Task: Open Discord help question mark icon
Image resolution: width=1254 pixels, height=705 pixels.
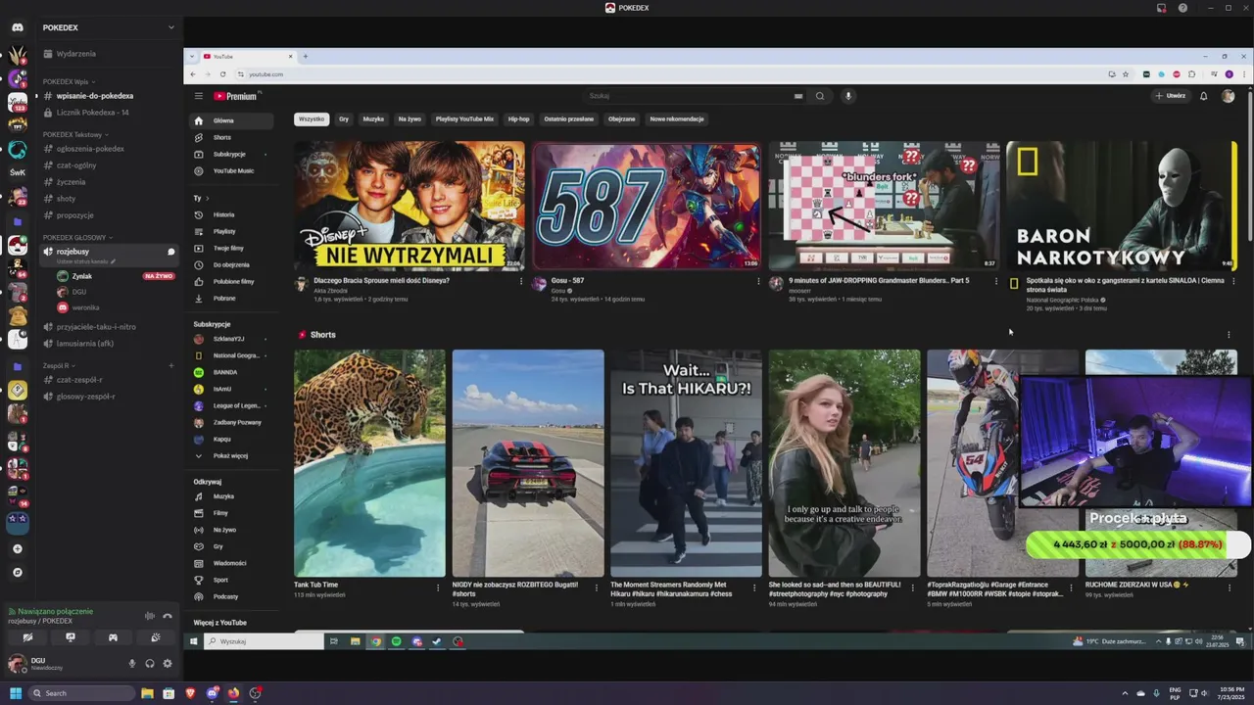Action: pyautogui.click(x=1182, y=8)
